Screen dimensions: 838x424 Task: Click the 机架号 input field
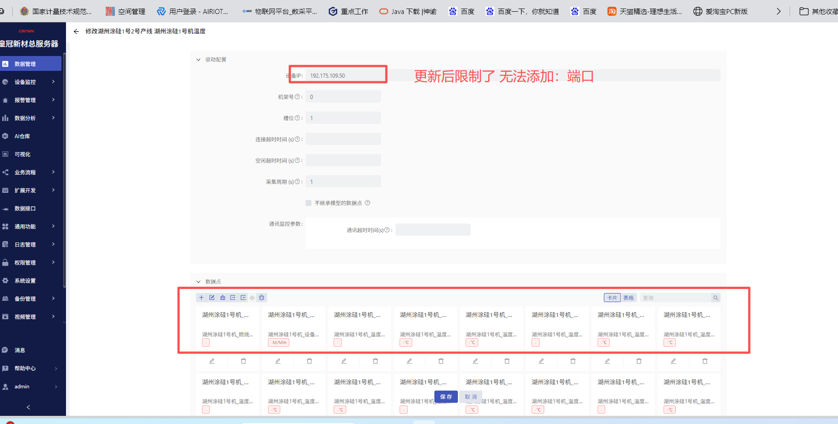344,97
